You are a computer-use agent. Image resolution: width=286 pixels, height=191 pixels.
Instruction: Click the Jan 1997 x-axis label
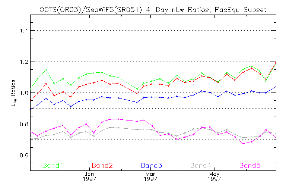(89, 176)
